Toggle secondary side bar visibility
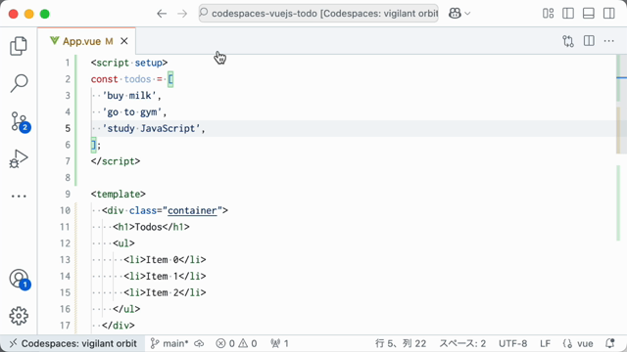Screen dimensions: 627x352 pyautogui.click(x=609, y=13)
